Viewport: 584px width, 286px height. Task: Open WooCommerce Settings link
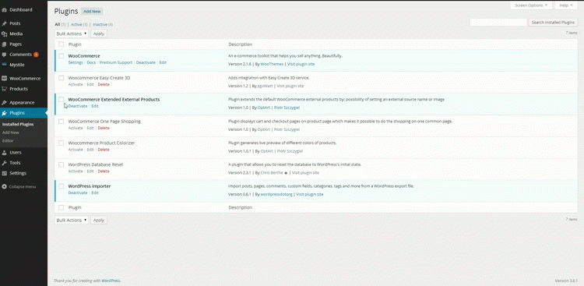pos(76,62)
